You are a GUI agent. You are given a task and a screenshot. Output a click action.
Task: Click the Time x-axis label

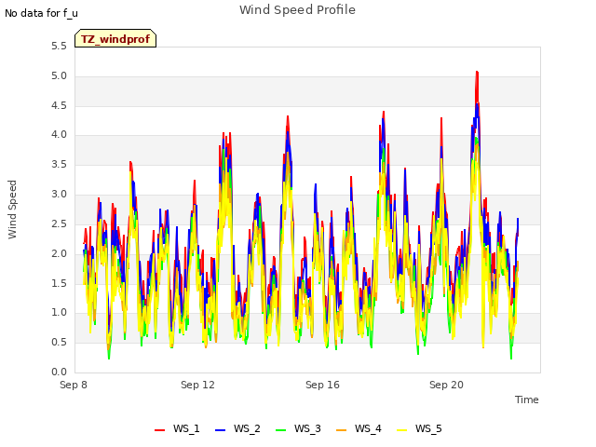[527, 400]
